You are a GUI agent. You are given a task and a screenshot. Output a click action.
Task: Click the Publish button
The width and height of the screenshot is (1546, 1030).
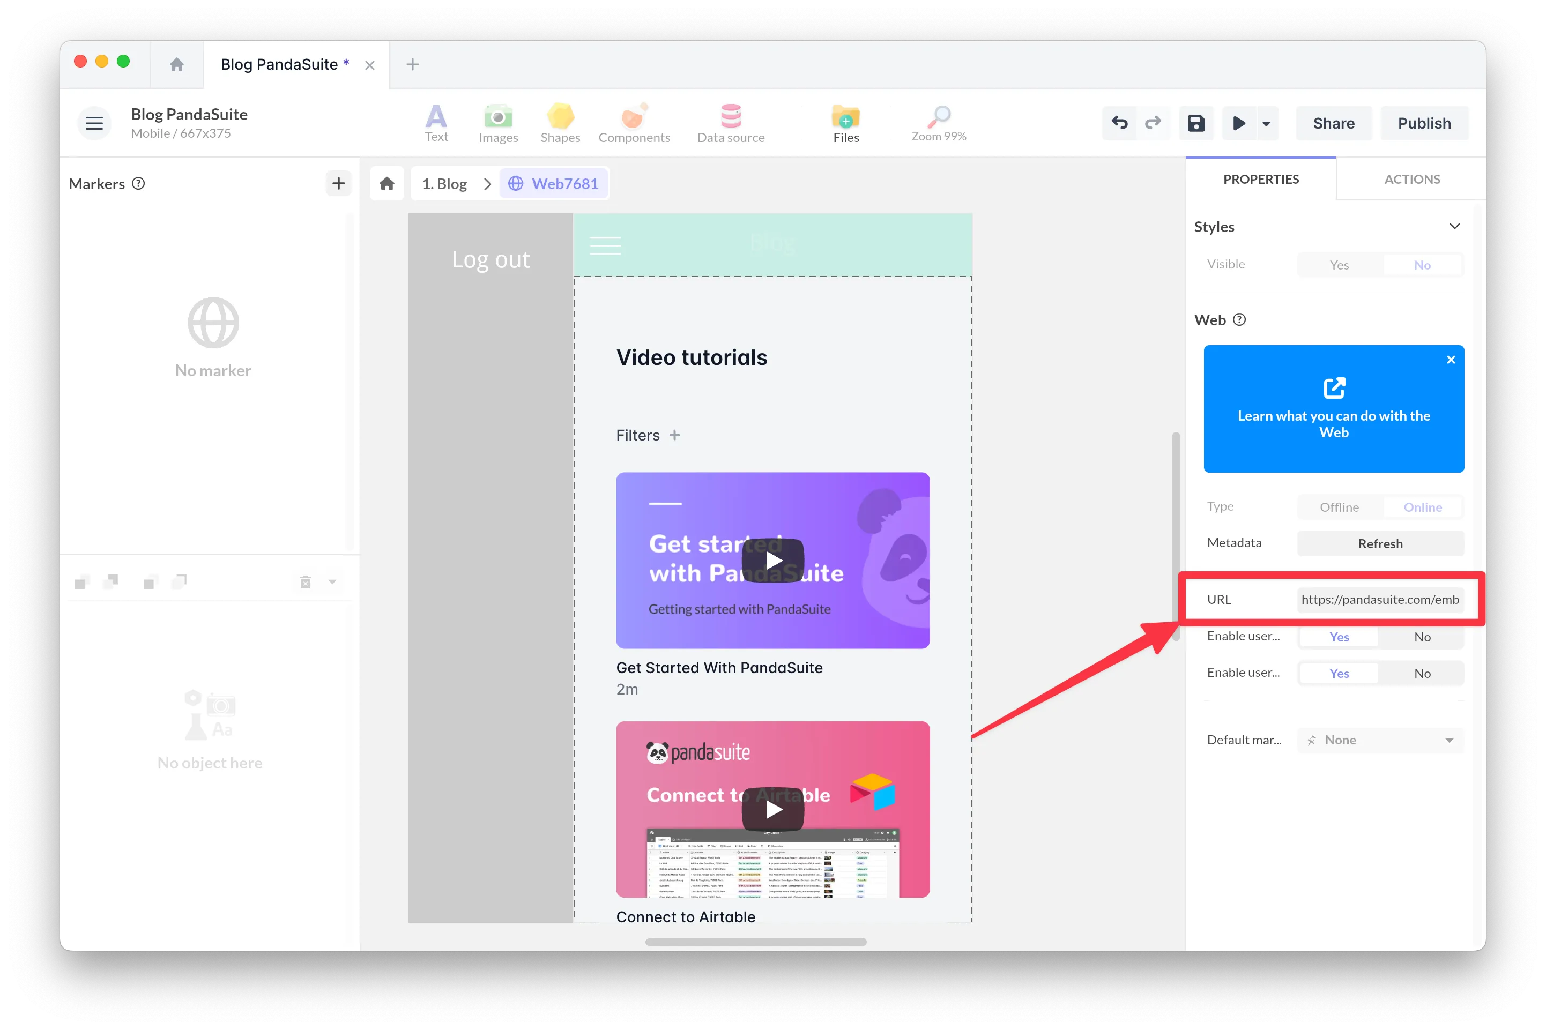1424,123
